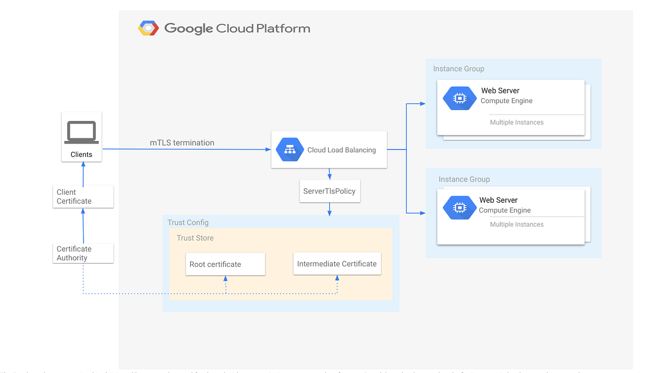
Task: Click the Multiple Instances row under top Web Server
Action: point(516,122)
